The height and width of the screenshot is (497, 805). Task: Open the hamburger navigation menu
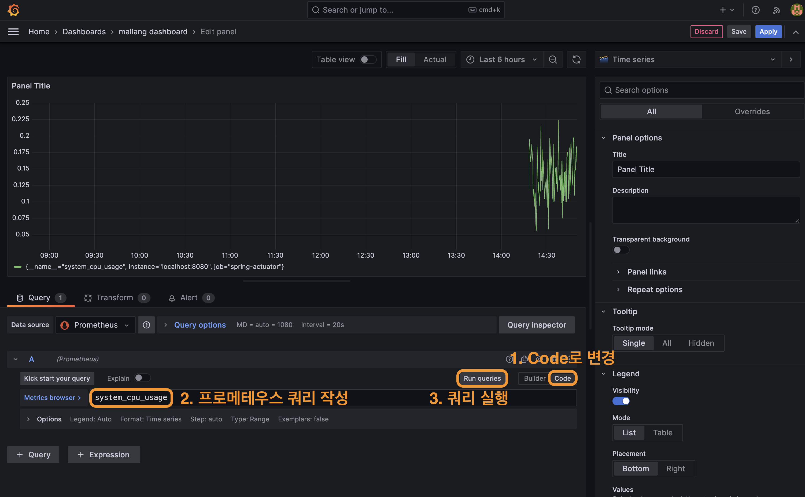click(x=13, y=32)
